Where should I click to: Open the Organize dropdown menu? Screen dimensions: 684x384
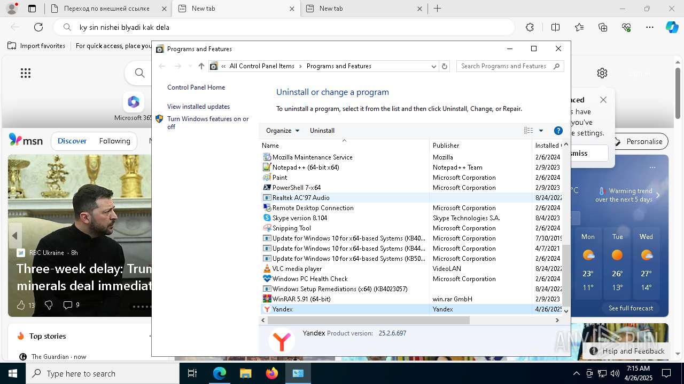283,131
